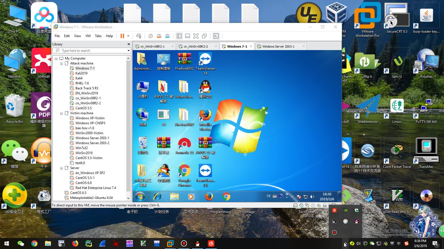
Task: Open the burpsuite folder in guest
Action: coord(184,89)
